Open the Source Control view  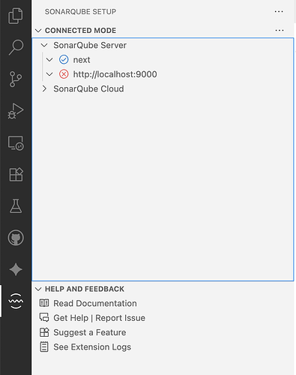click(16, 79)
